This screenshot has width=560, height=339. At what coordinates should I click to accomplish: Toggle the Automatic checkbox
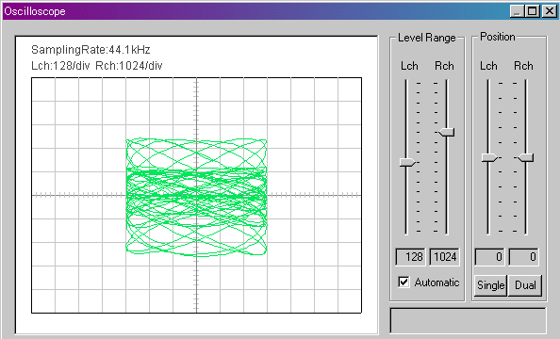[x=404, y=282]
